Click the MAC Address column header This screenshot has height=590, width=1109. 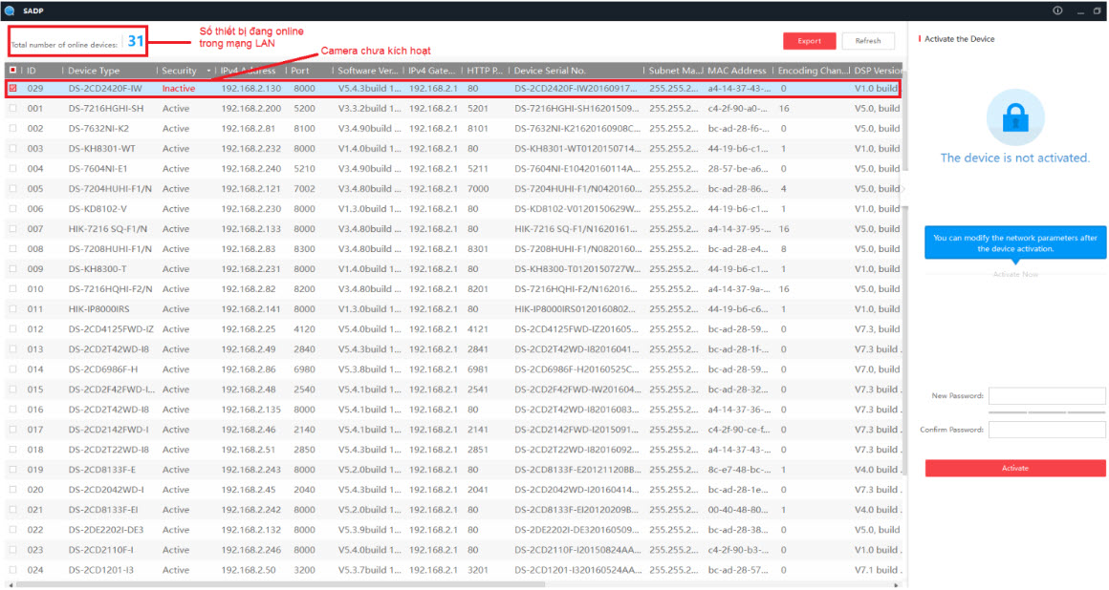pyautogui.click(x=736, y=71)
